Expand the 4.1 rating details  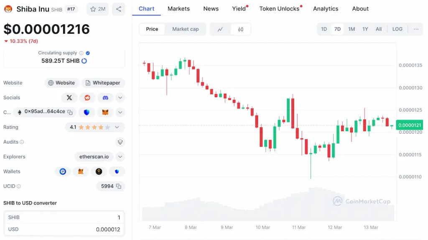[x=117, y=127]
